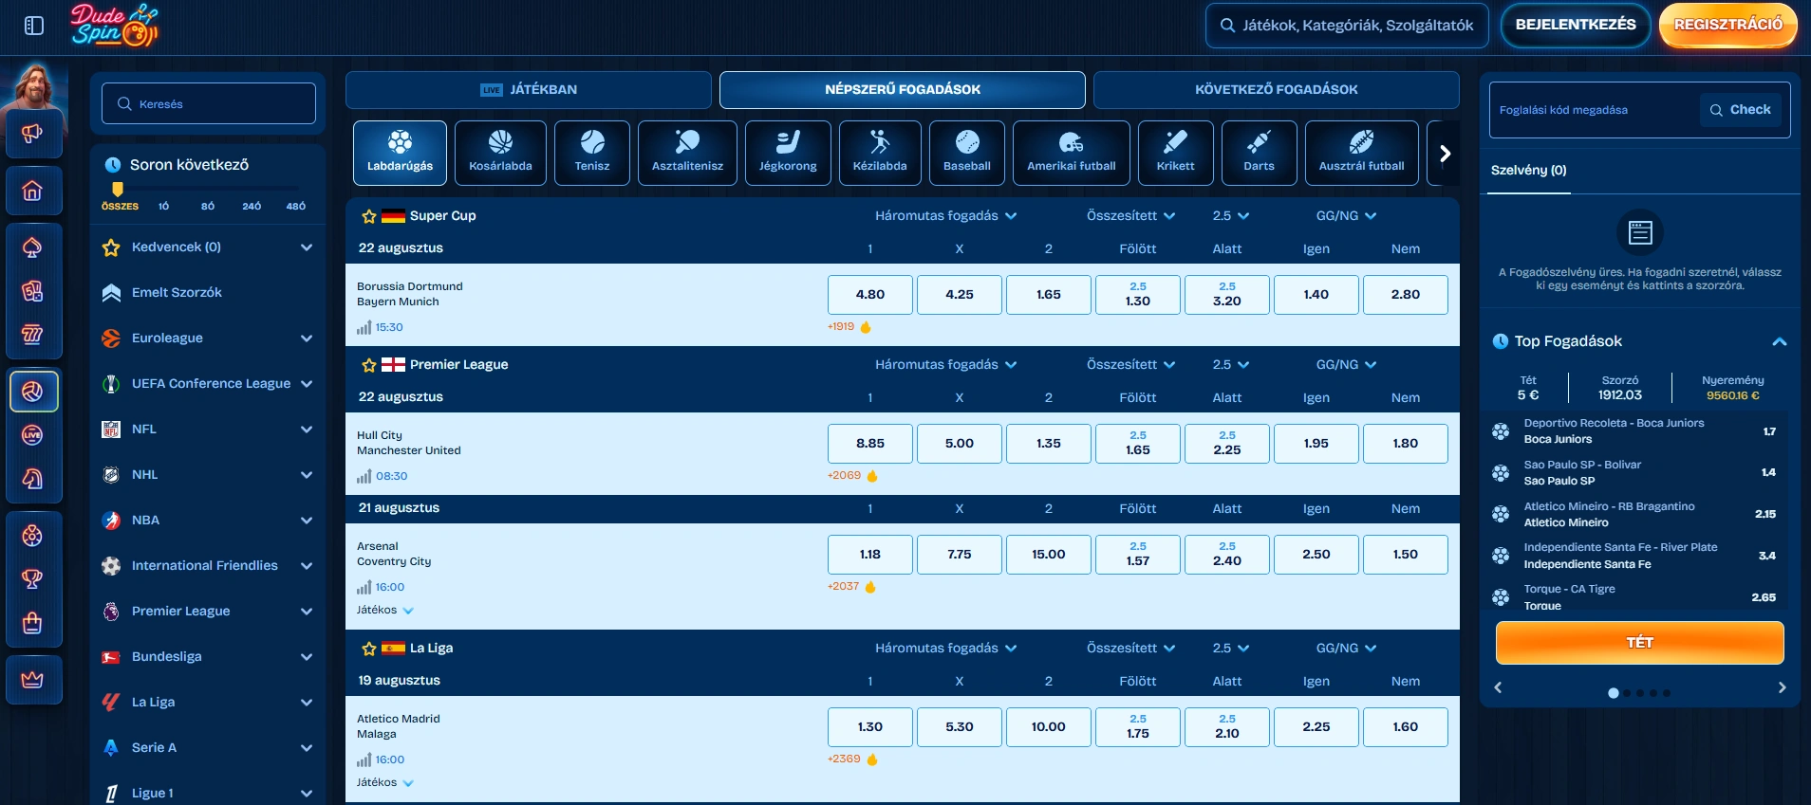Screen dimensions: 1811x805
Task: Click the REGISZTRÁCIÓ button
Action: (x=1728, y=26)
